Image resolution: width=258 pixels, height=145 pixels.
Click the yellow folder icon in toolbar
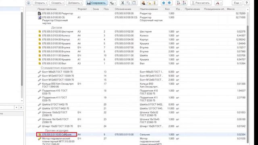click(149, 3)
